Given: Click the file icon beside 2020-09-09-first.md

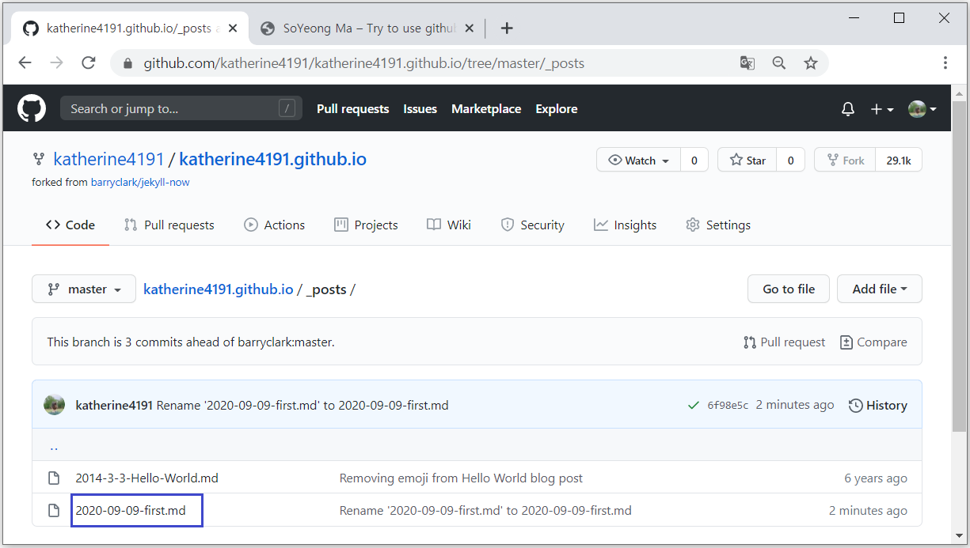Looking at the screenshot, I should coord(54,510).
